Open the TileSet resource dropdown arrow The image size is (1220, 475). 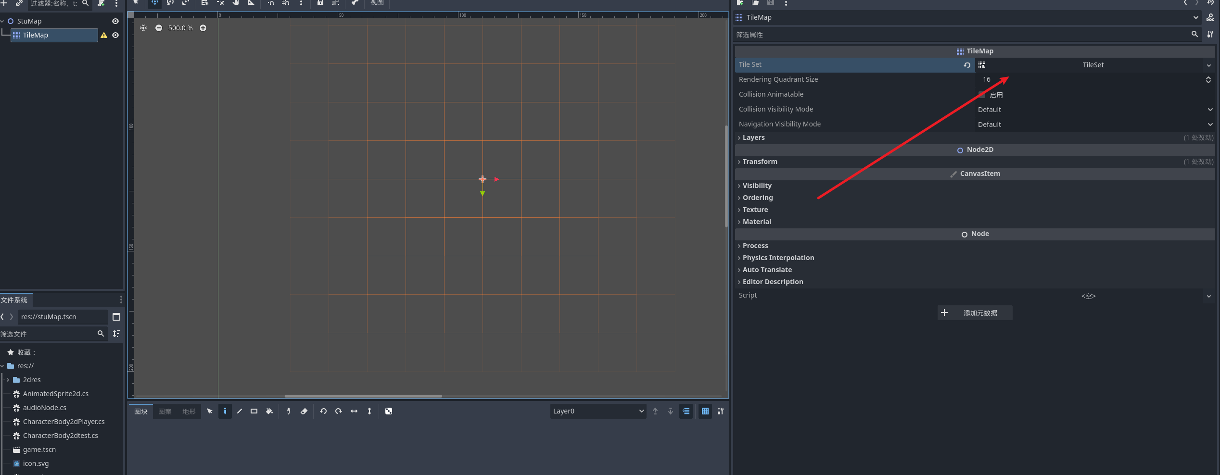[x=1209, y=65]
